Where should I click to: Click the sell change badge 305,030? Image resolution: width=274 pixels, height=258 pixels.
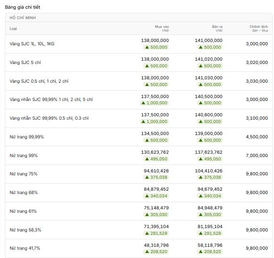(x=210, y=215)
